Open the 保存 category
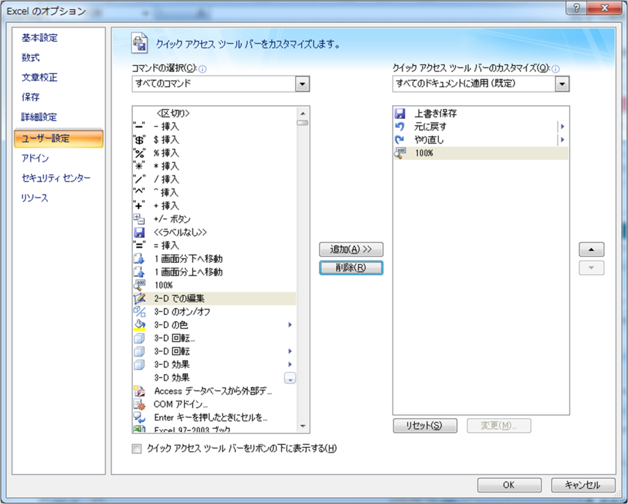The width and height of the screenshot is (628, 504). [x=31, y=97]
